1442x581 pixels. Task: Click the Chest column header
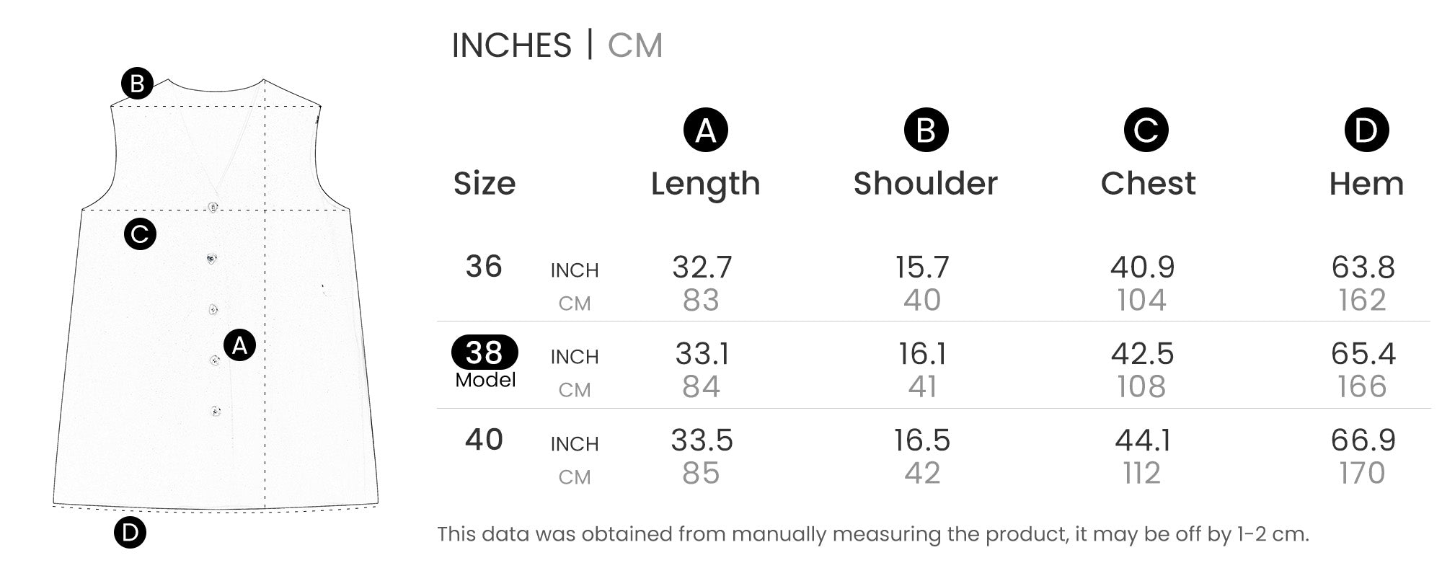(1148, 184)
